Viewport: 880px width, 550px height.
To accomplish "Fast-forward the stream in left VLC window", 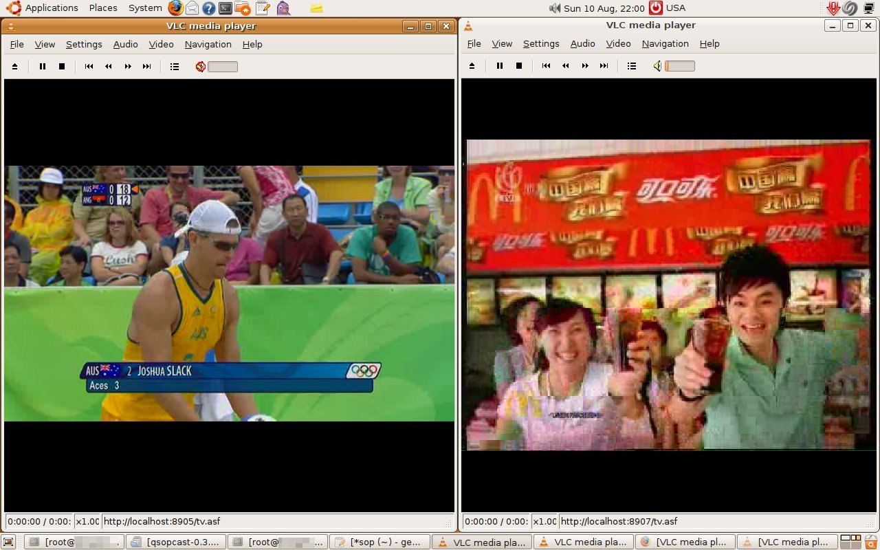I will (128, 67).
